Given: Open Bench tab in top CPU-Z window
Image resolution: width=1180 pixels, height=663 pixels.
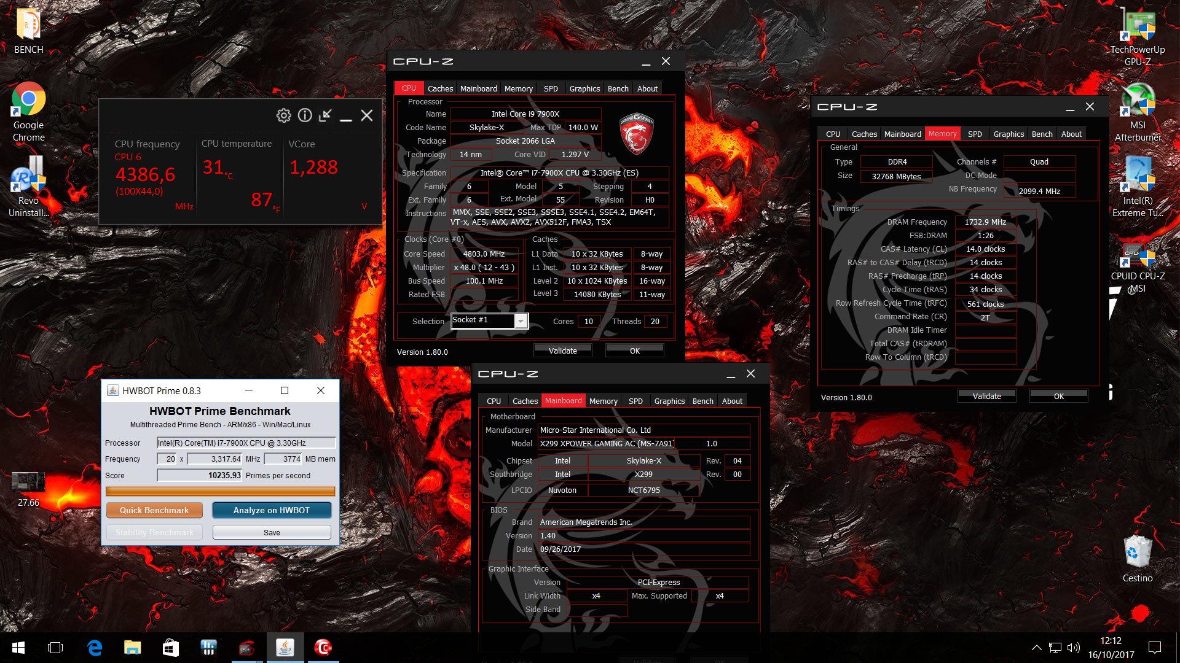Looking at the screenshot, I should 618,88.
